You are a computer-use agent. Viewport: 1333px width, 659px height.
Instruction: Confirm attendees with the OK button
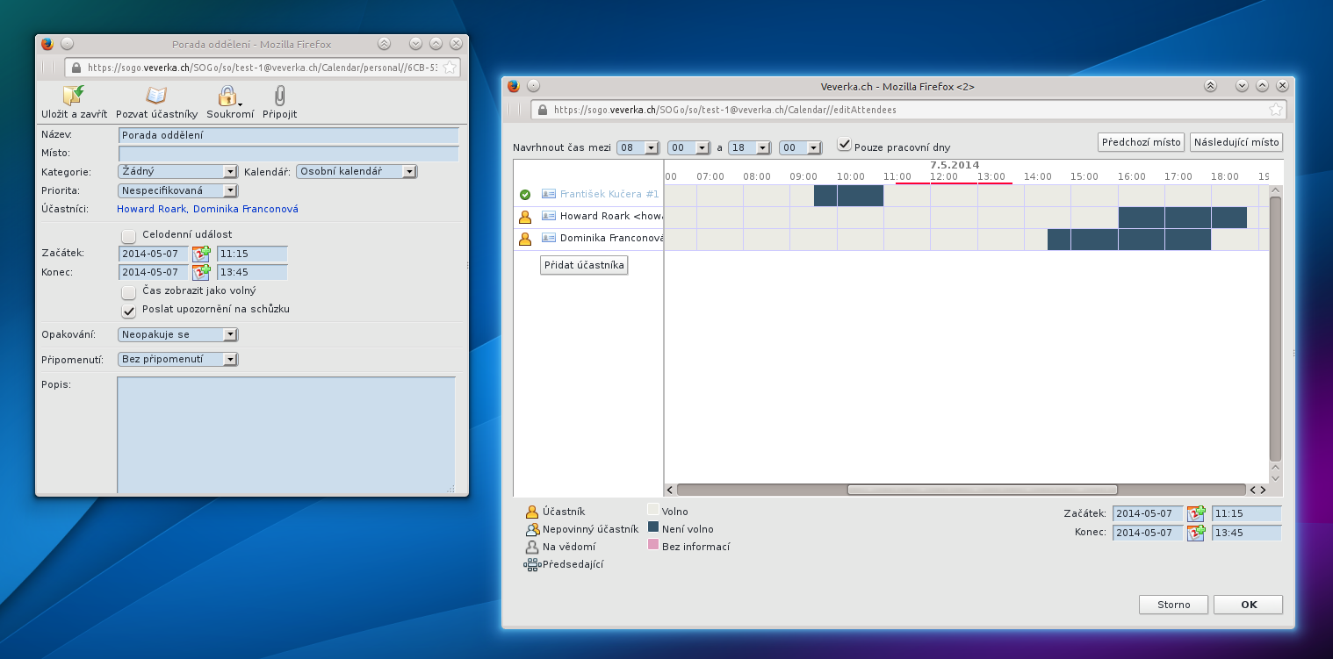[1249, 605]
